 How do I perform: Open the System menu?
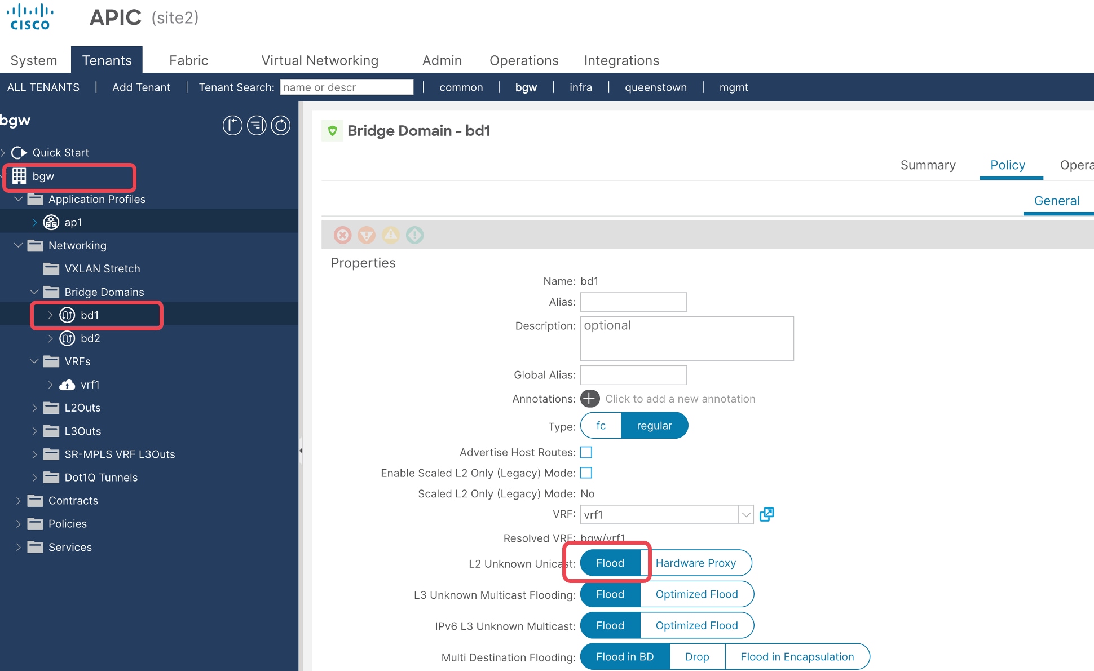34,60
